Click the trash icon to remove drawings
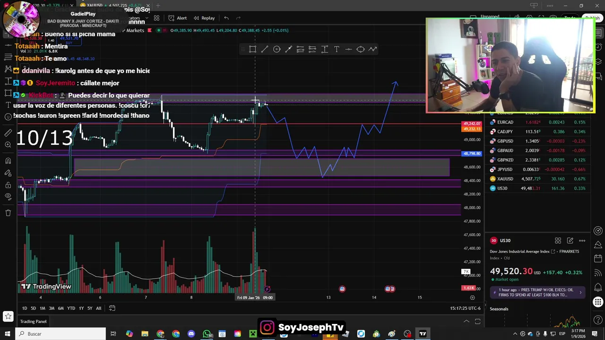Image resolution: width=605 pixels, height=340 pixels. pos(8,213)
